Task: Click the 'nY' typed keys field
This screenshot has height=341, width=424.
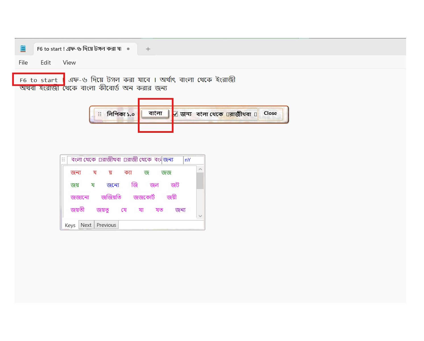Action: [193, 160]
